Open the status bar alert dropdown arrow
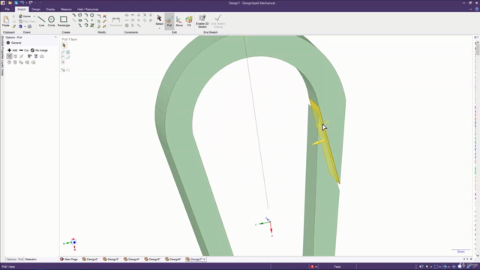Screen dimensions: 480x270 pos(316,267)
